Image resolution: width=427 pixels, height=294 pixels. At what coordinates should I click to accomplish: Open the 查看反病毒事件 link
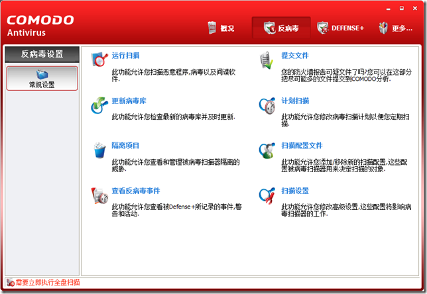click(x=136, y=191)
